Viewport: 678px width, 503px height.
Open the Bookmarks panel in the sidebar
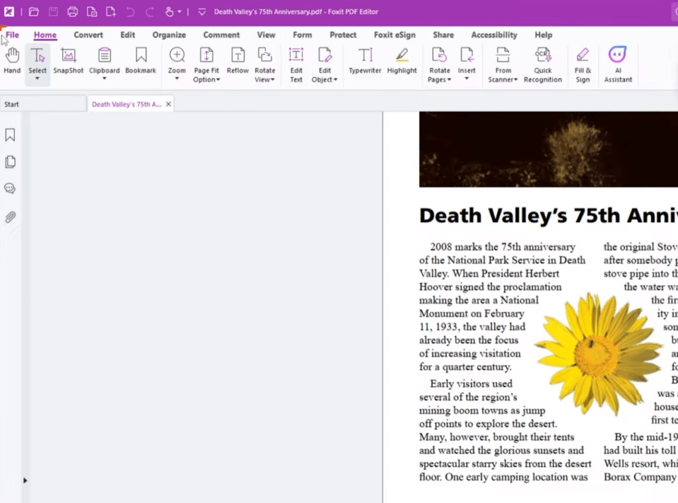[9, 135]
